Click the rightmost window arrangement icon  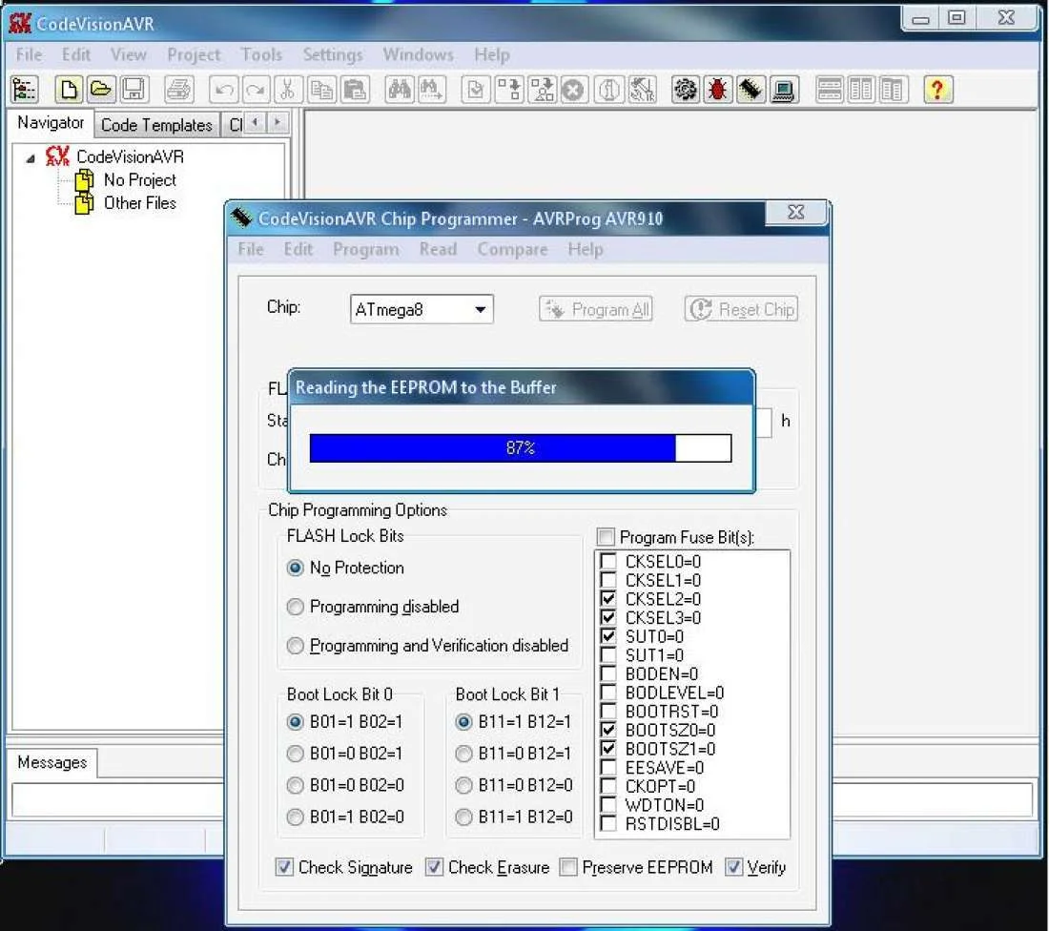pos(894,90)
